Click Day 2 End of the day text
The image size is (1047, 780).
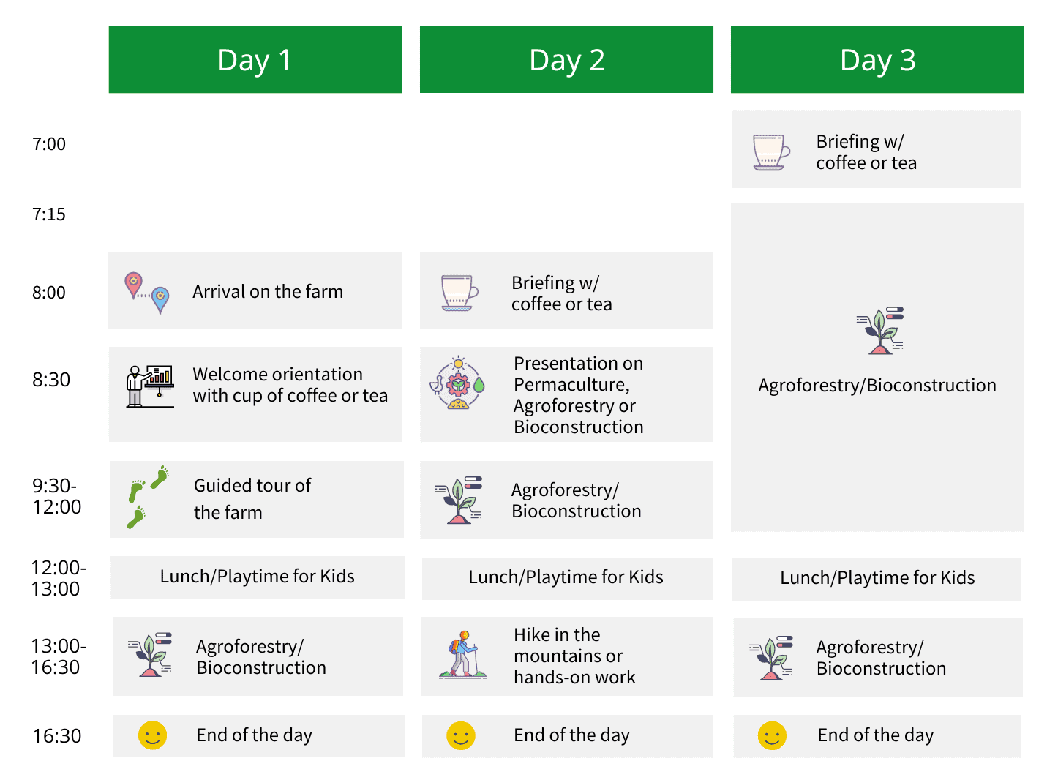tap(571, 735)
